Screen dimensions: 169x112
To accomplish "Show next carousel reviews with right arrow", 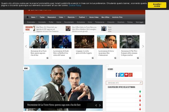I will tap(143, 46).
